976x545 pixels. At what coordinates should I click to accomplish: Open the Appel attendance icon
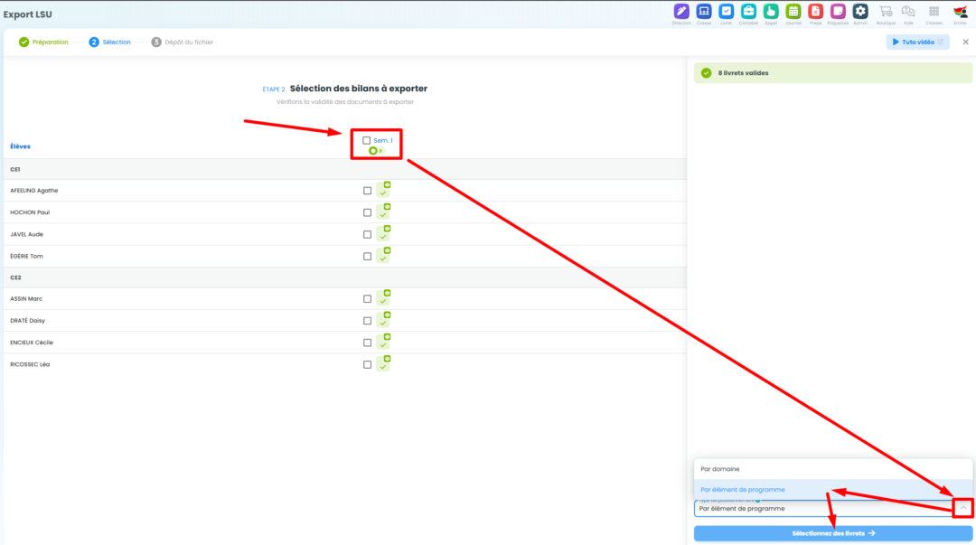tap(771, 12)
